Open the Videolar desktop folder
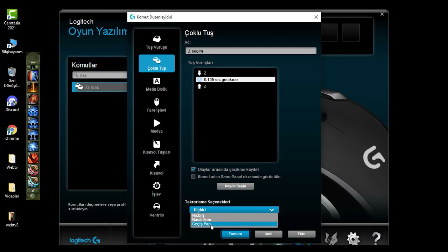This screenshot has width=448, height=252. coord(12,190)
